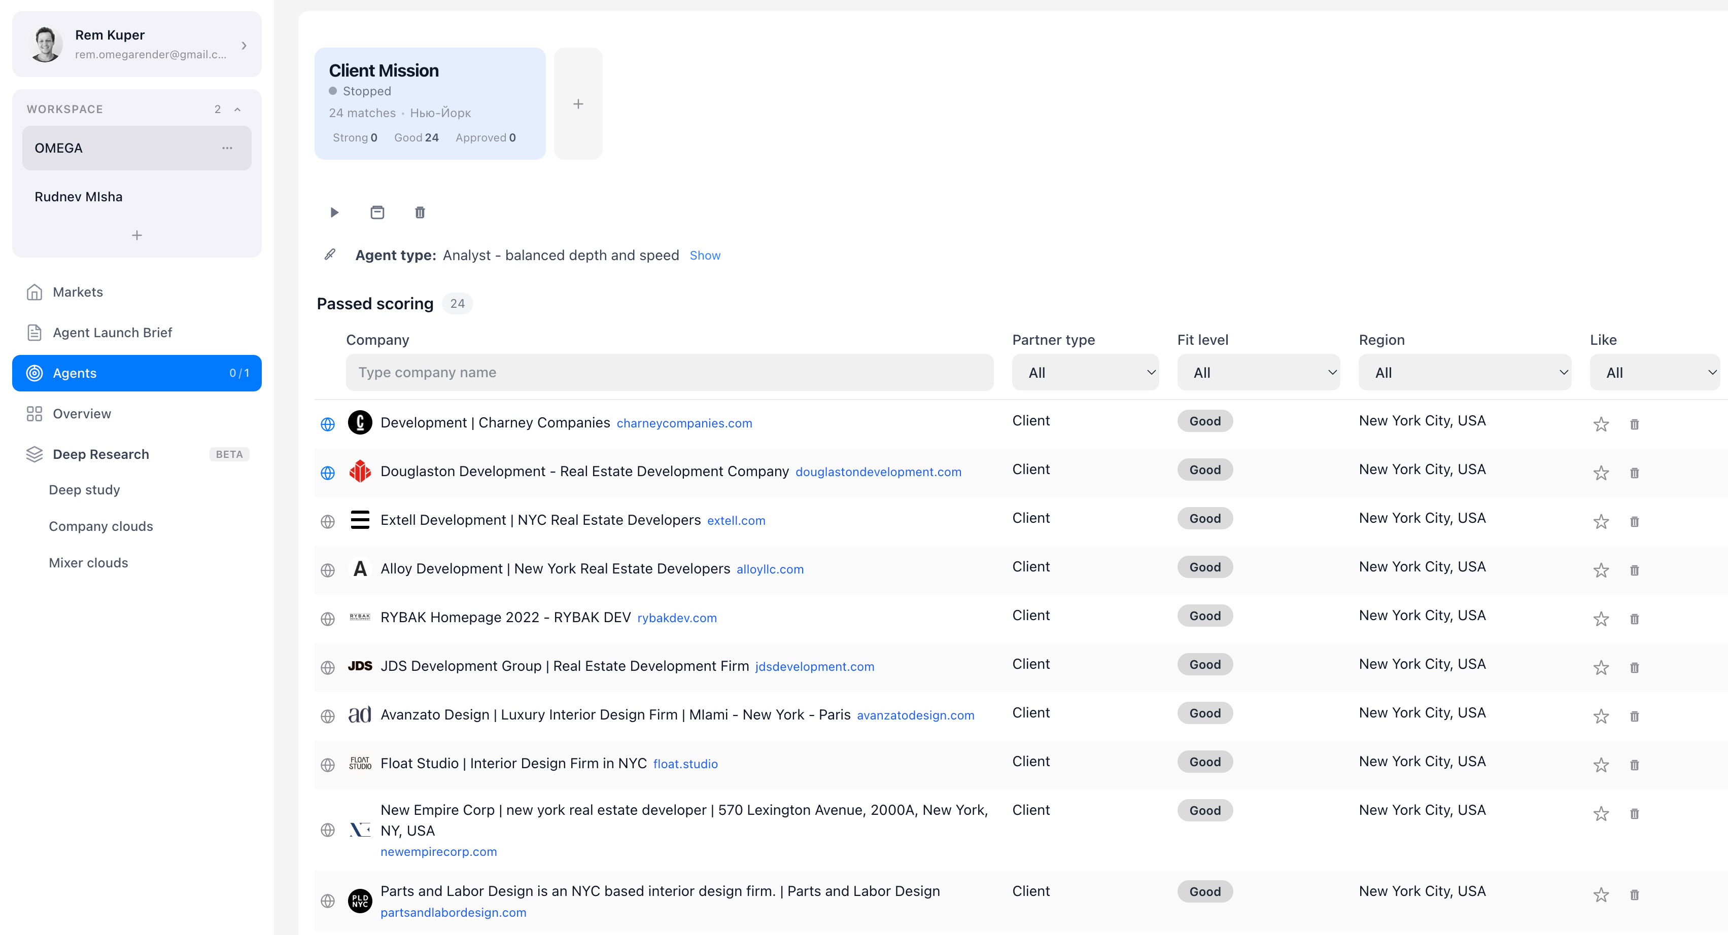Open the rybakdev.com link
This screenshot has width=1728, height=935.
point(676,618)
